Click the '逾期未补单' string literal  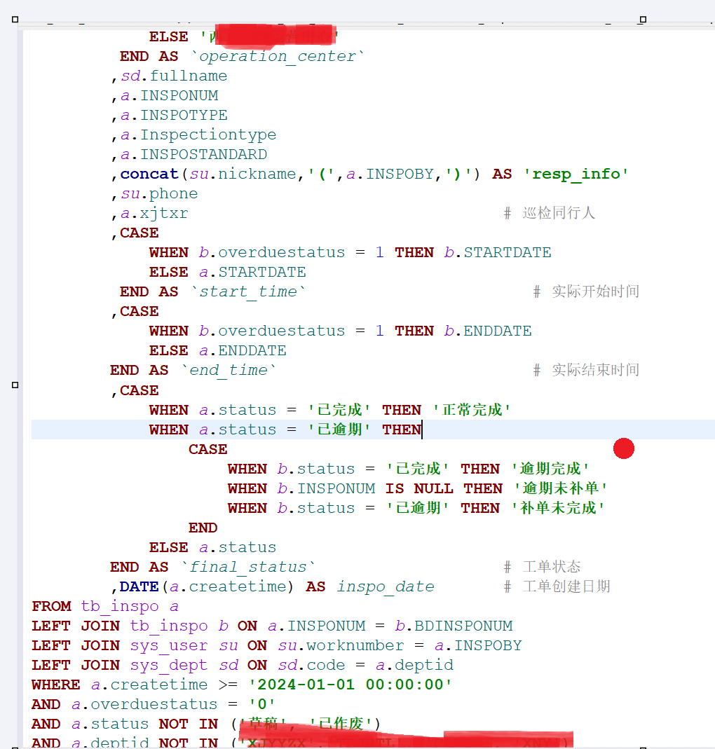click(x=560, y=488)
